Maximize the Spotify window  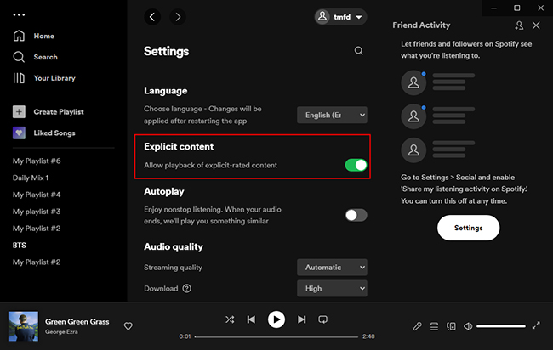pos(517,8)
